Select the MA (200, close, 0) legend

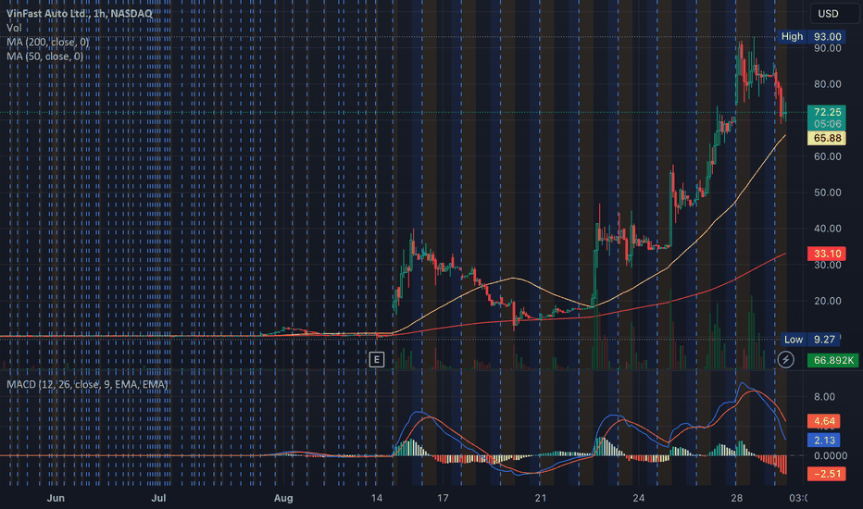tap(47, 42)
